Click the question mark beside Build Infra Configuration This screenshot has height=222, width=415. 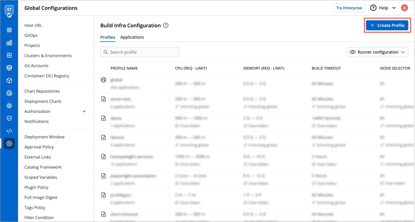click(166, 25)
